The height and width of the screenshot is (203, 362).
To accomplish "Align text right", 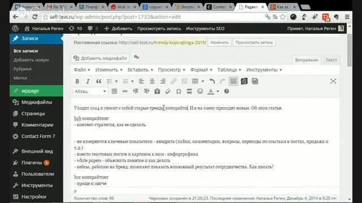I will click(163, 81).
